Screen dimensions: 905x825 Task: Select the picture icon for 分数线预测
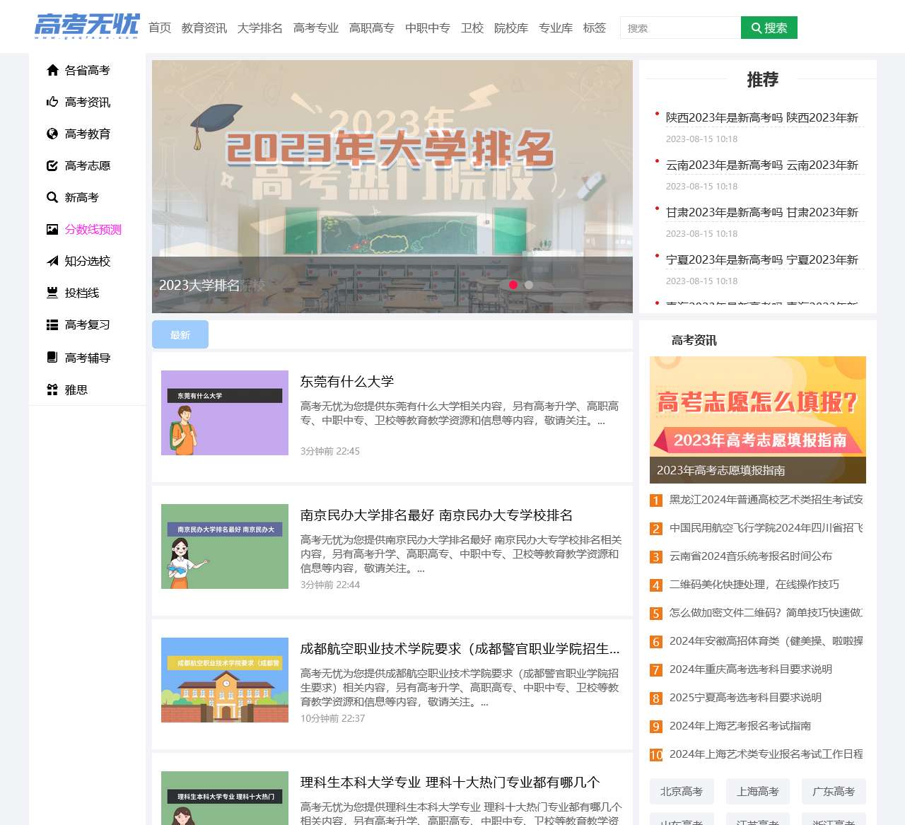click(x=52, y=229)
